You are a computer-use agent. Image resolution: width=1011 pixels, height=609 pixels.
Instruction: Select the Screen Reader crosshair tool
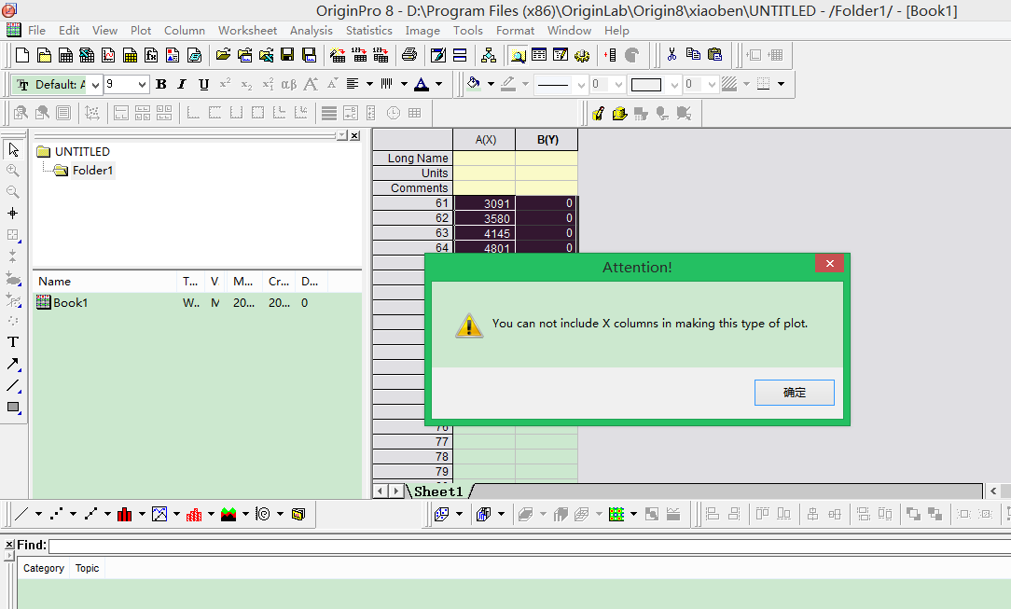tap(13, 214)
